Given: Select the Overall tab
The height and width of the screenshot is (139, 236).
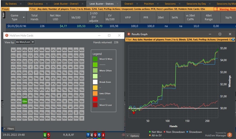Looking at the screenshot, I should point(129,4).
